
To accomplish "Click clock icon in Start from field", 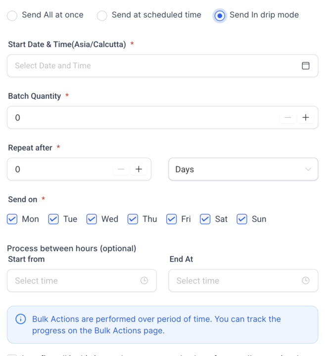I will click(144, 281).
